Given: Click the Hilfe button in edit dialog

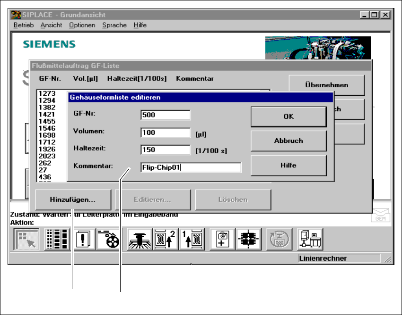Looking at the screenshot, I should 288,165.
